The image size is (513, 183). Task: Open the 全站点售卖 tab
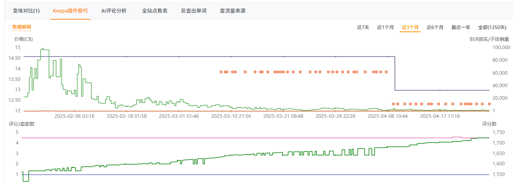[155, 11]
